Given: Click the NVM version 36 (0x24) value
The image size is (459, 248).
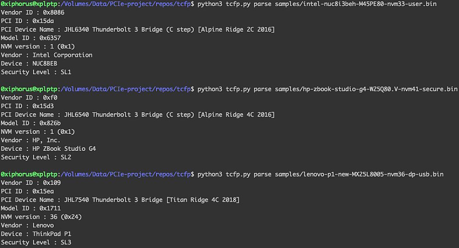Looking at the screenshot, I should click(66, 217).
